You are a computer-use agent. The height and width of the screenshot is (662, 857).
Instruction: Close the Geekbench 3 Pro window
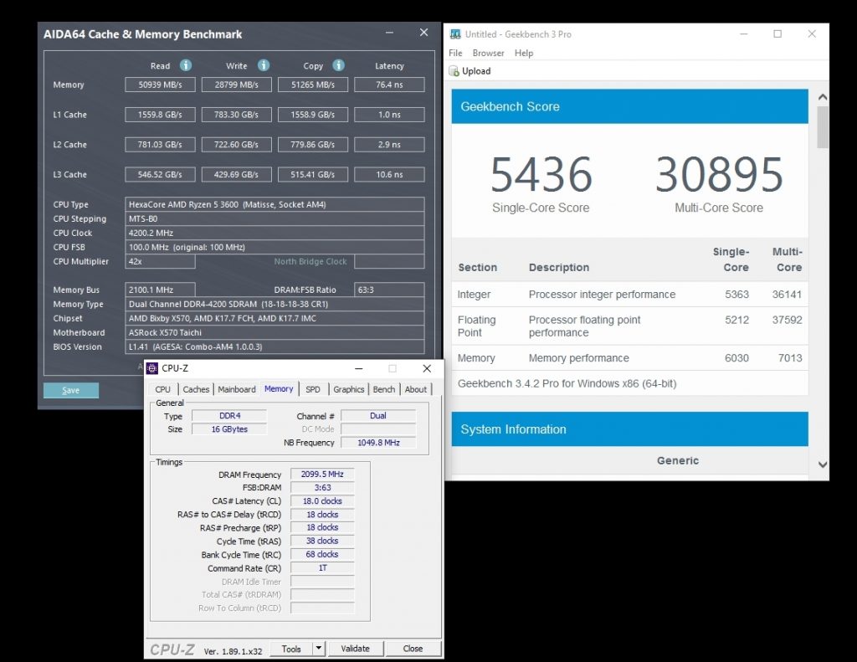click(x=812, y=33)
